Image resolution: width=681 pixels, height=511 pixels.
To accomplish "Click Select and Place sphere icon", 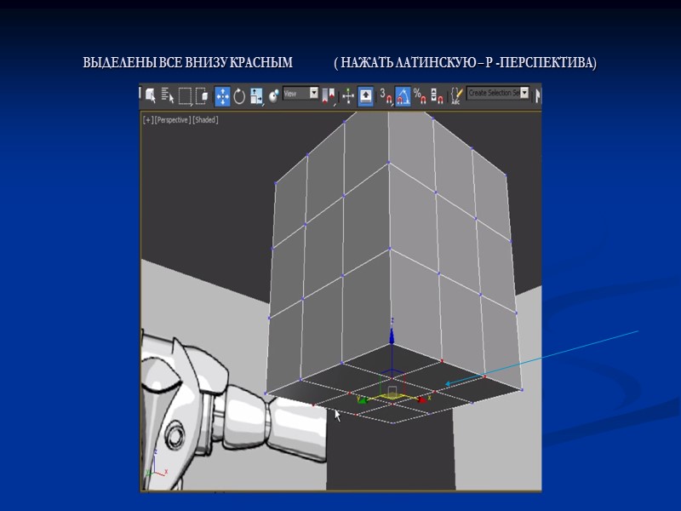I will click(x=273, y=96).
